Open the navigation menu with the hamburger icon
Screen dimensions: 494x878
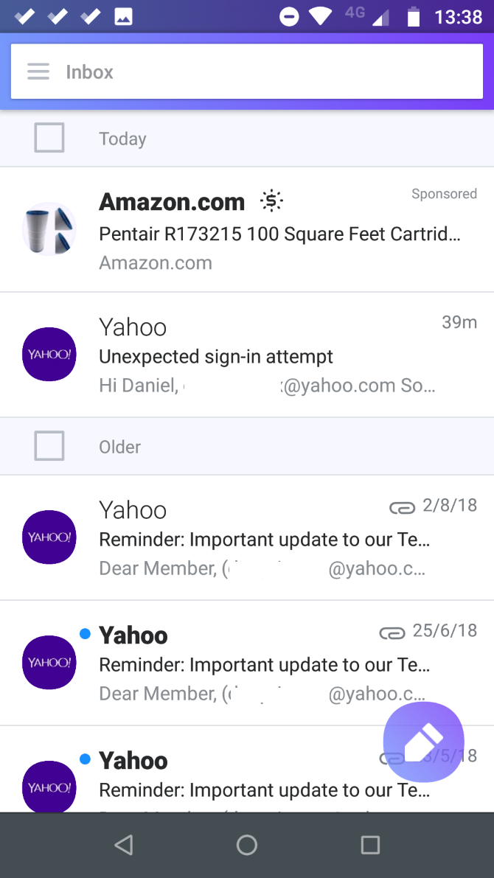point(38,72)
